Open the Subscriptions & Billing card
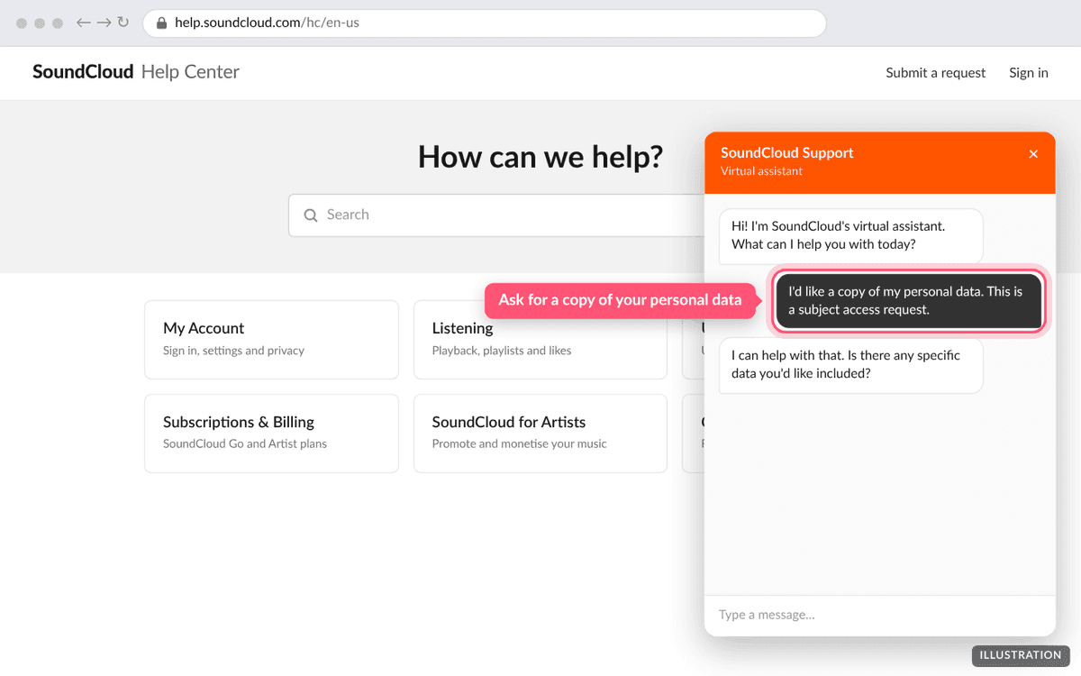Viewport: 1081px width, 676px height. [271, 434]
